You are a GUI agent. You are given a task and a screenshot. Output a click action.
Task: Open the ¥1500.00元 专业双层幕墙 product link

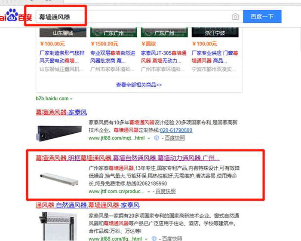[113, 57]
